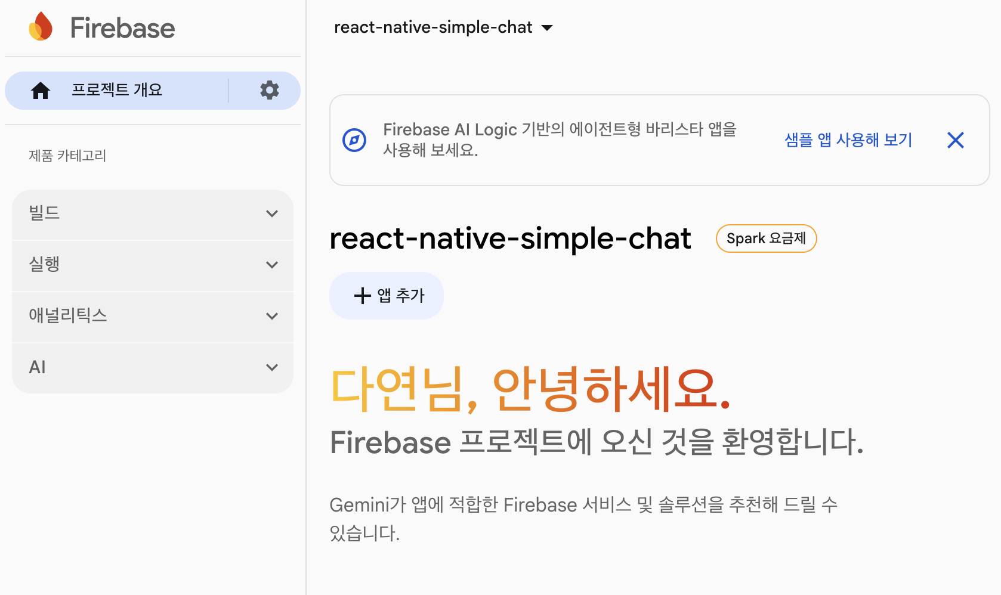The height and width of the screenshot is (595, 1001).
Task: Click the compass icon in the banner
Action: point(354,140)
